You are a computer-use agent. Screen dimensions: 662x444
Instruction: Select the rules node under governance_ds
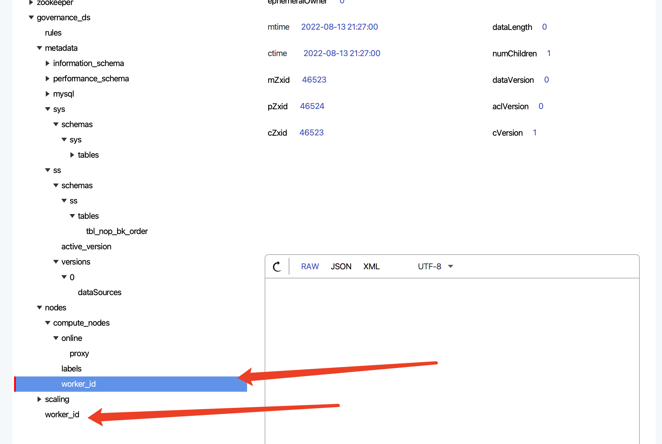(x=53, y=33)
